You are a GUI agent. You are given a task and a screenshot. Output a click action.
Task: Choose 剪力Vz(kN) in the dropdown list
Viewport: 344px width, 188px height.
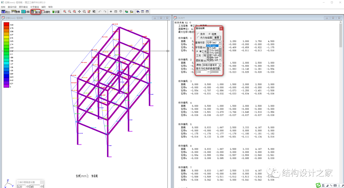pyautogui.click(x=212, y=53)
